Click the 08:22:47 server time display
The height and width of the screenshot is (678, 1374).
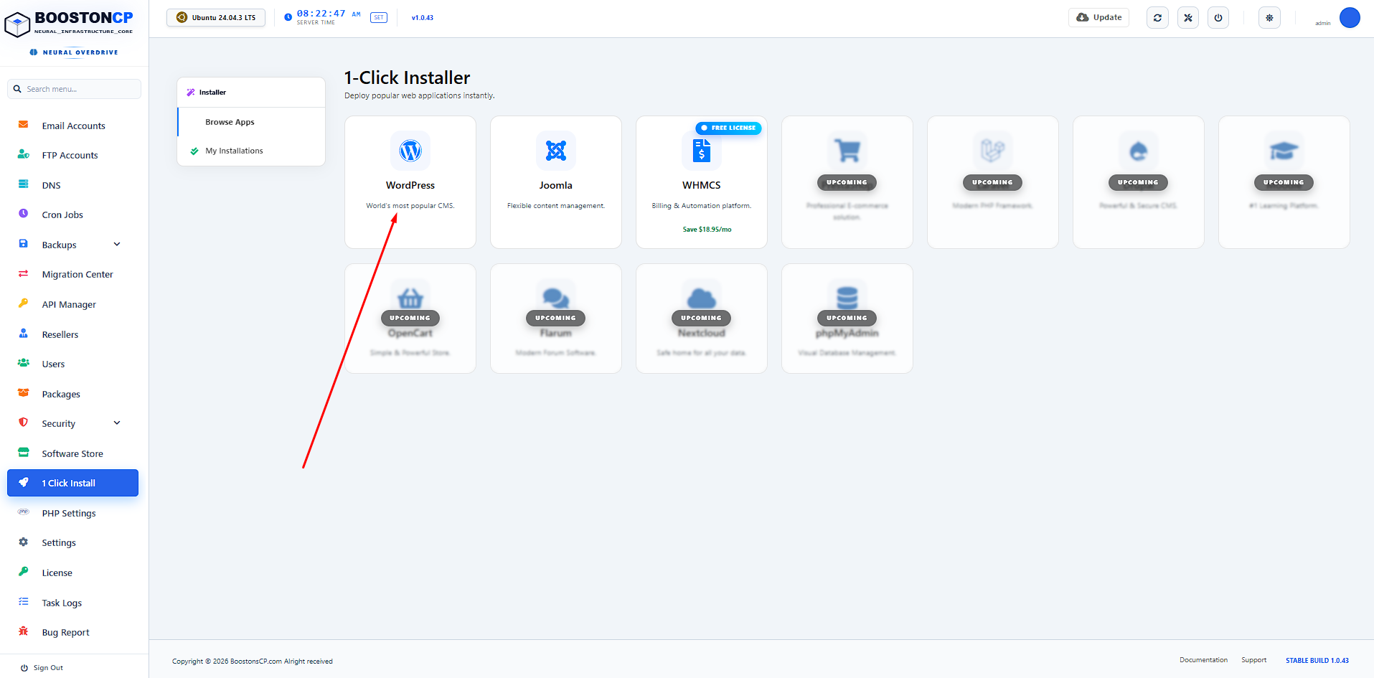pyautogui.click(x=321, y=14)
